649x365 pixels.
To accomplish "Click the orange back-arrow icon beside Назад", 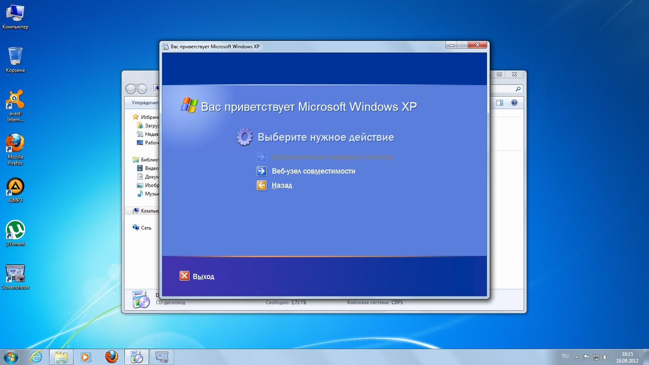I will [x=262, y=185].
